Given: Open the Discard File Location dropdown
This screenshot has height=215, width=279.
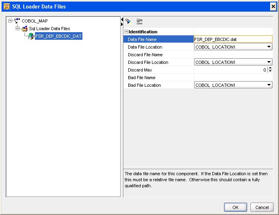Looking at the screenshot, I should [269, 62].
